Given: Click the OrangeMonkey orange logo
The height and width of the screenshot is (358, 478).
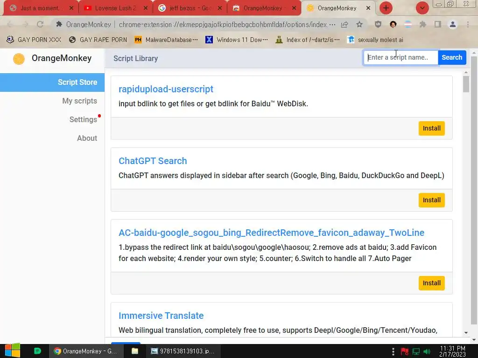Looking at the screenshot, I should click(x=19, y=59).
